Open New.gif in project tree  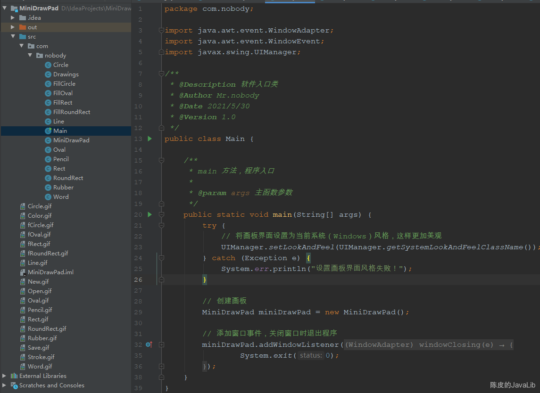click(38, 282)
